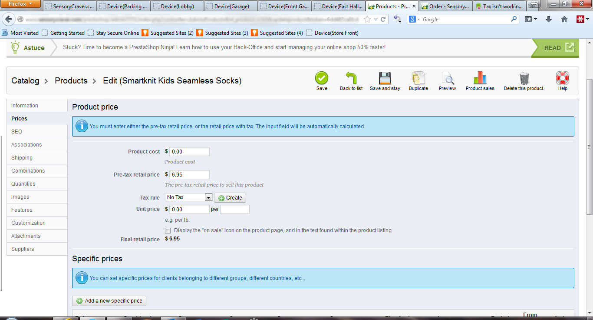Open the Quantities product tab

(x=37, y=184)
